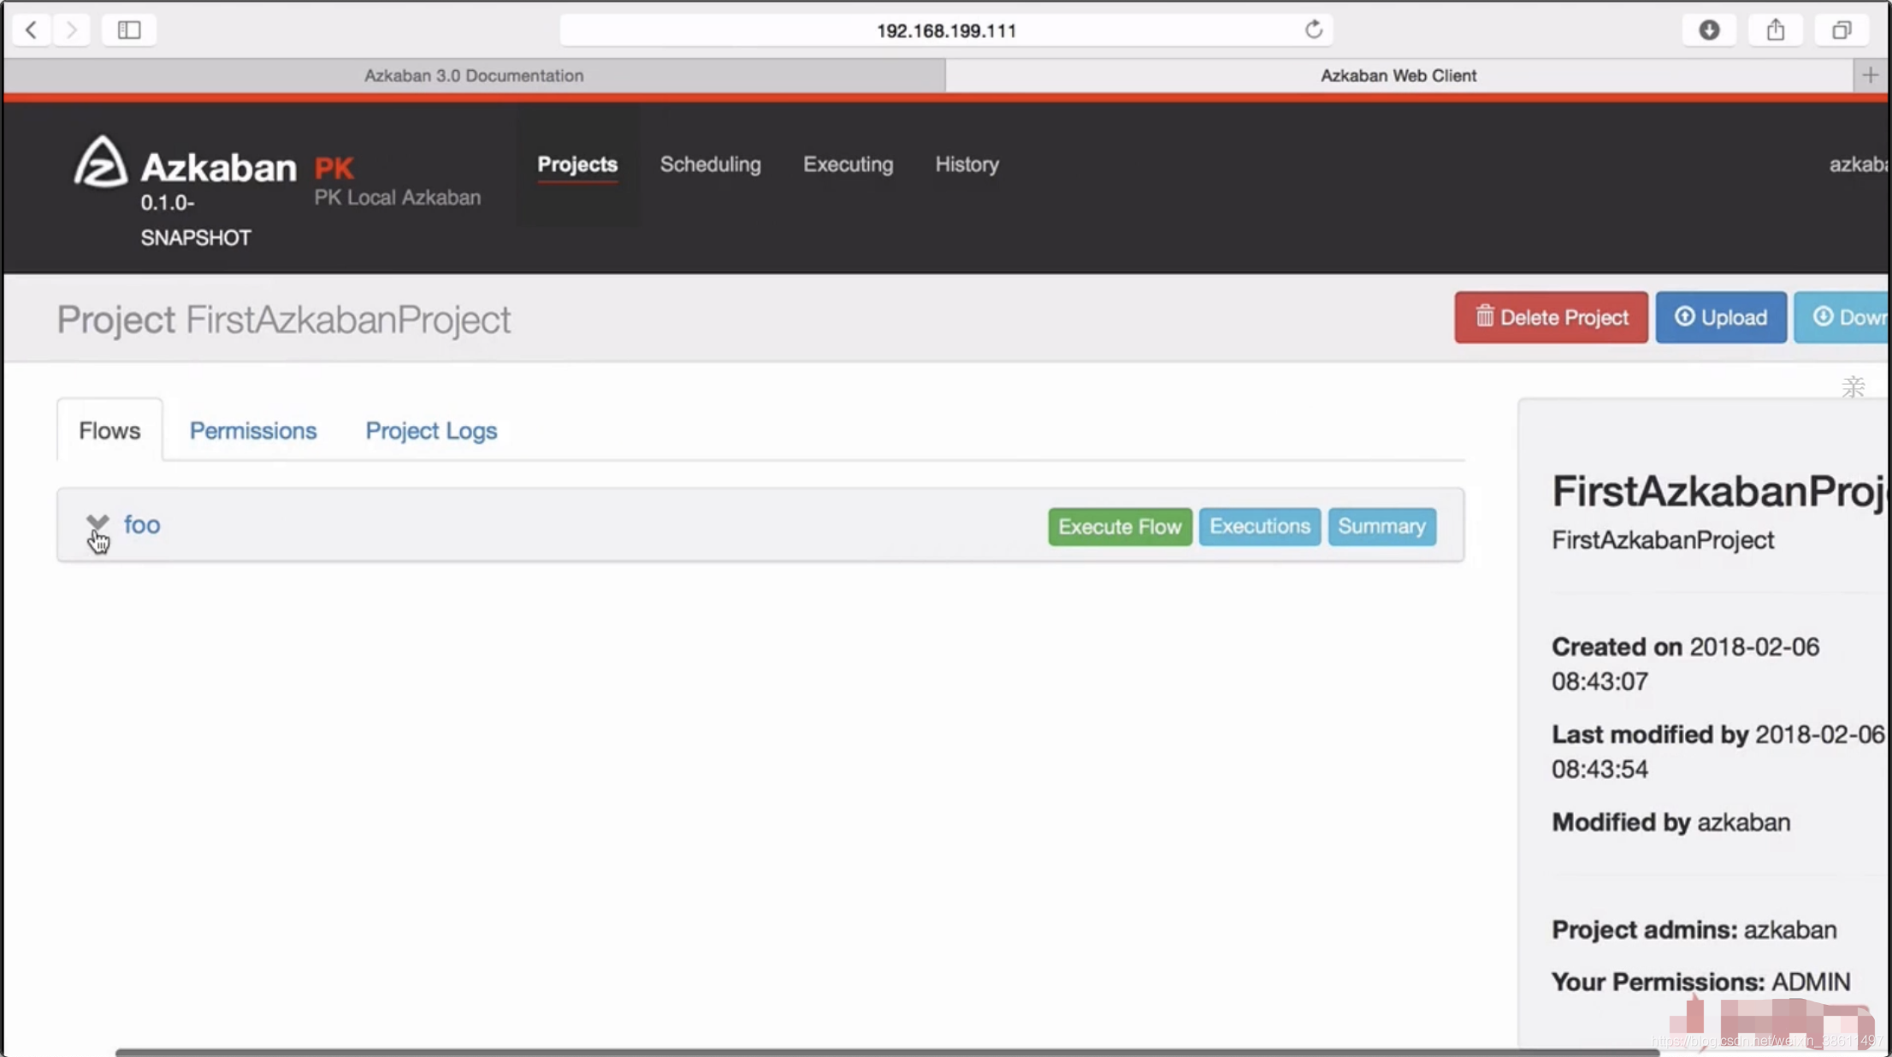Open a new tab with plus icon

[x=1871, y=75]
